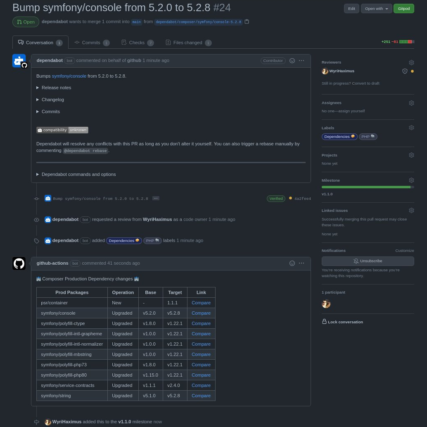Add a reaction to dependabot's comment via the smiley icon

[x=292, y=61]
